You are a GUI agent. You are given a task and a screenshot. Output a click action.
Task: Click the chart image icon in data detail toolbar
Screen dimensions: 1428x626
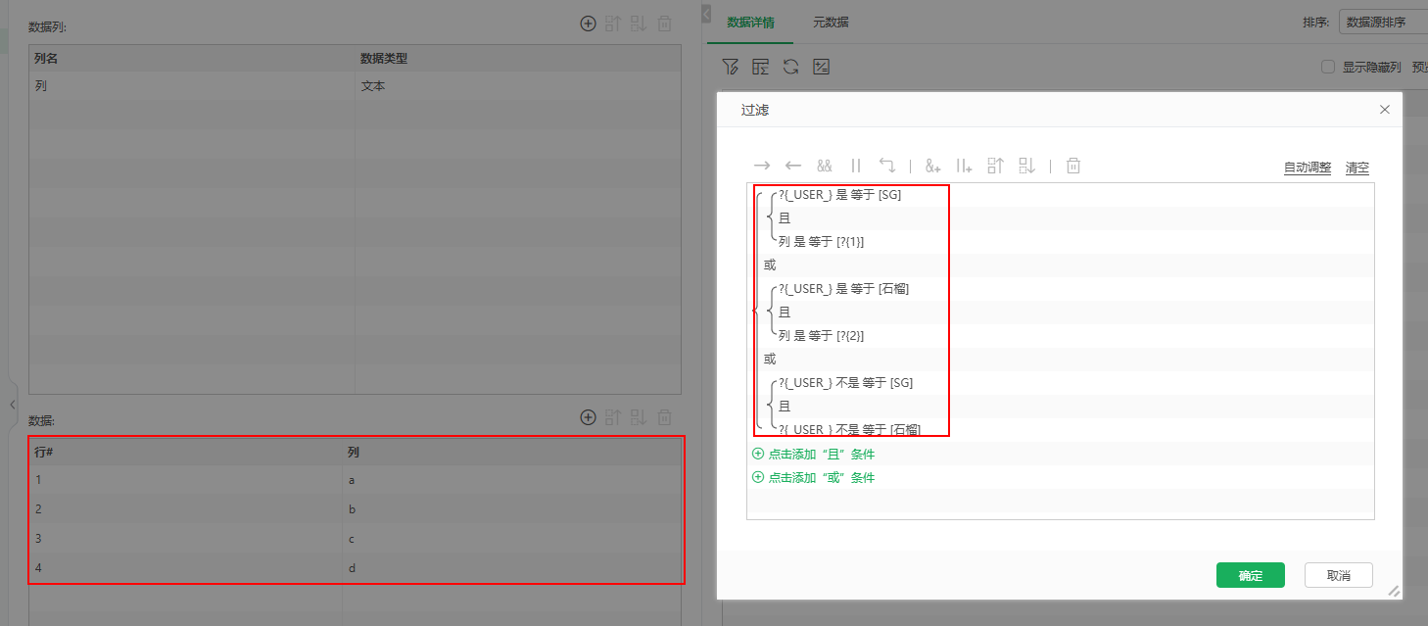point(822,67)
